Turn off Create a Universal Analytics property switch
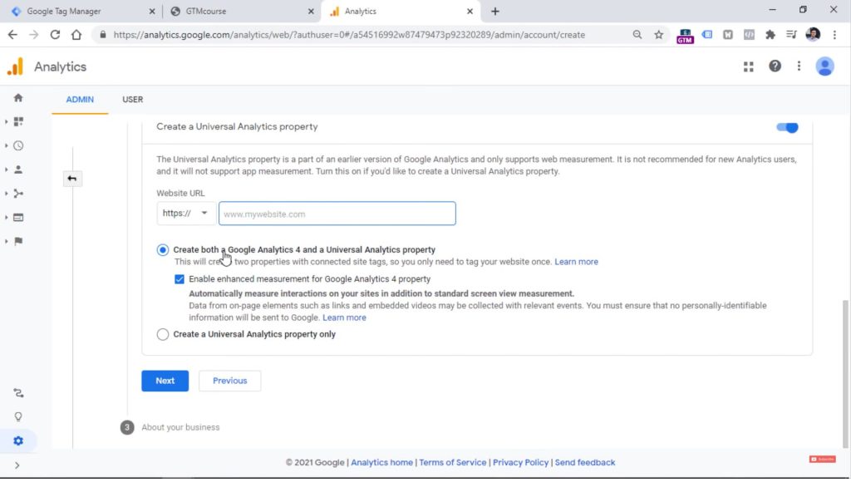Viewport: 851px width, 492px height. coord(787,127)
